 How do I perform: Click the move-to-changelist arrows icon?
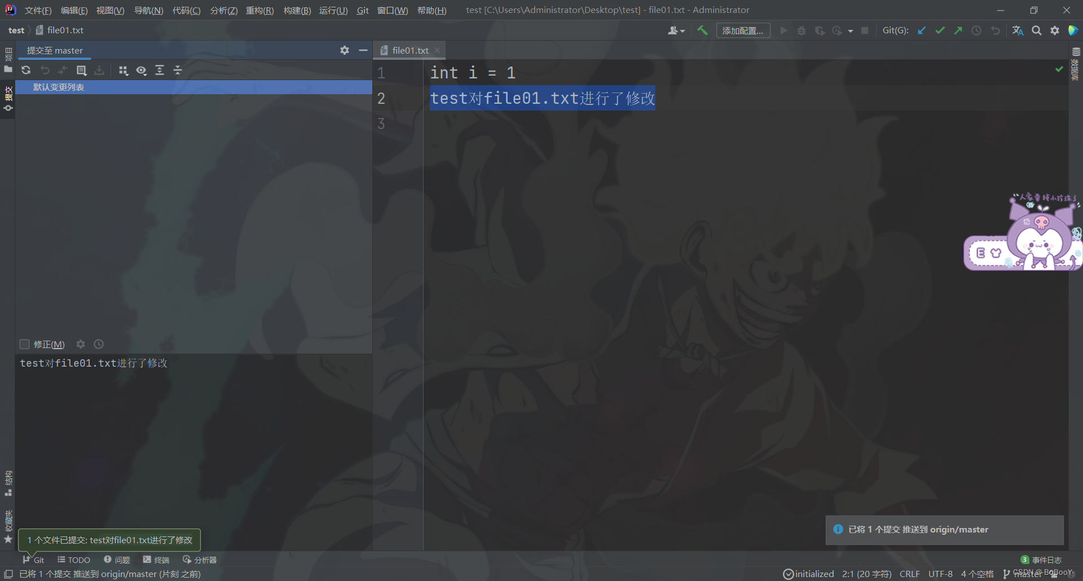[x=63, y=70]
